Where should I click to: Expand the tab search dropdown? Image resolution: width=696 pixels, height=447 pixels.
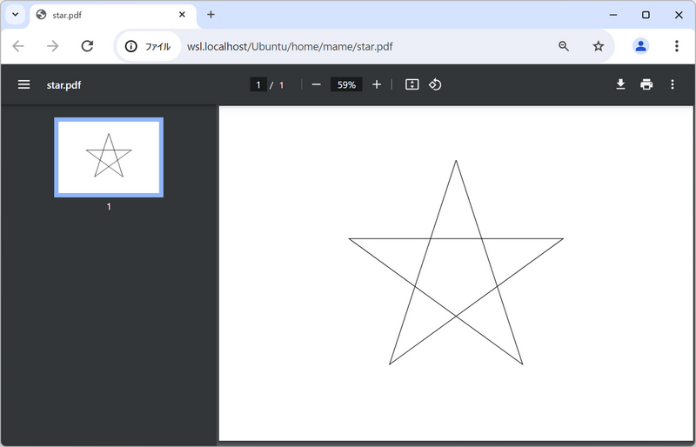[x=15, y=15]
